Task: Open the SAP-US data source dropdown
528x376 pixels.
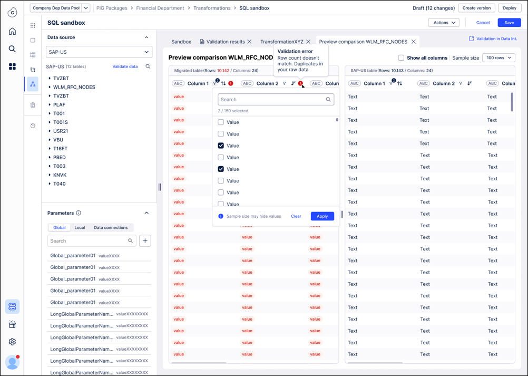Action: 99,52
